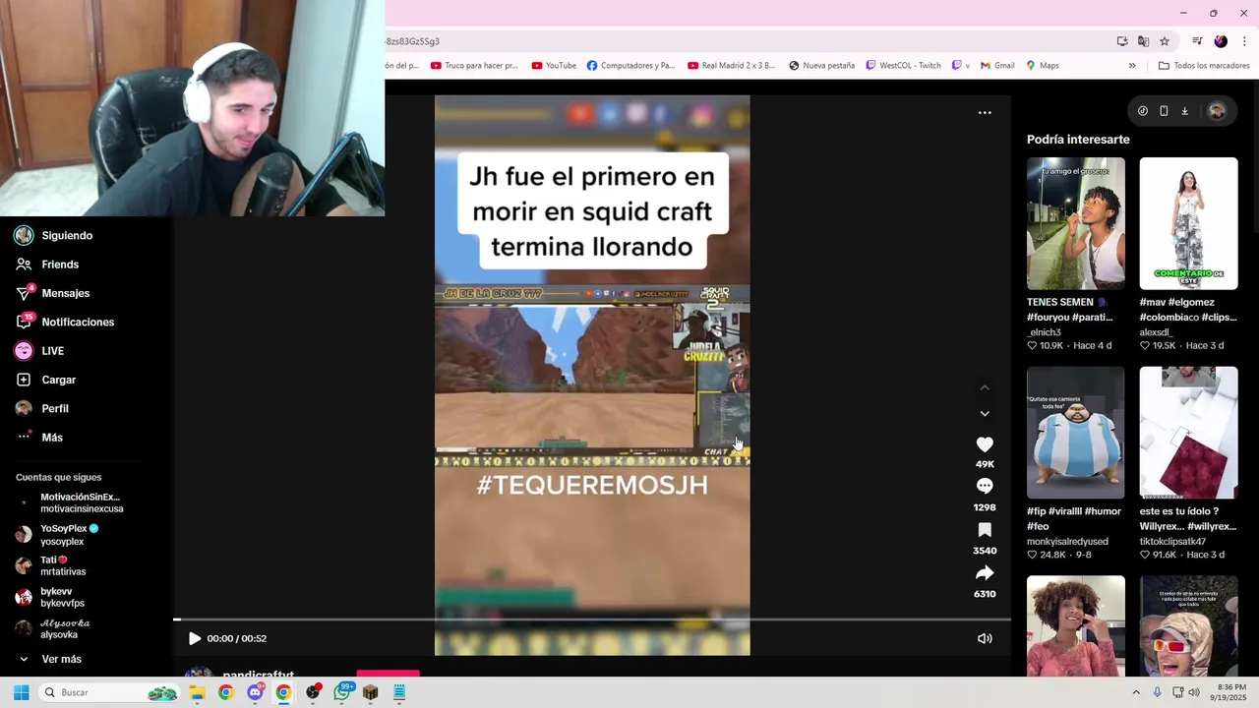Open bykevv followed account
Image resolution: width=1259 pixels, height=708 pixels.
pos(49,597)
